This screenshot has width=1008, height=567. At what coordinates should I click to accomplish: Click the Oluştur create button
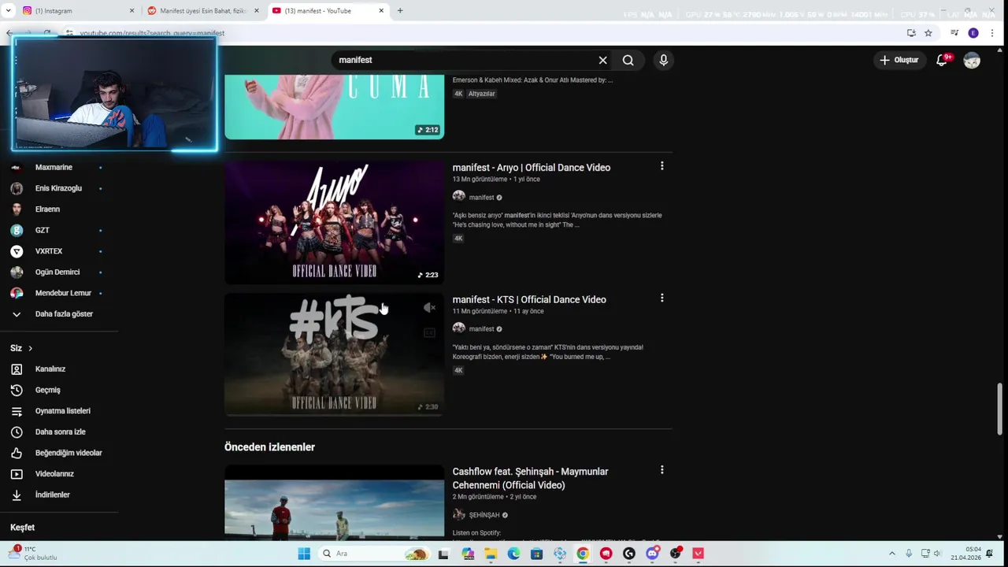899,60
